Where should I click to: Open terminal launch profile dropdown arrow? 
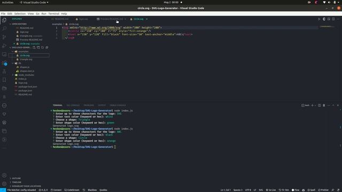pyautogui.click(x=315, y=106)
